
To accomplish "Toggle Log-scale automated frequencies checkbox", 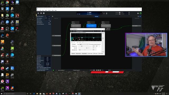I will (90, 44).
